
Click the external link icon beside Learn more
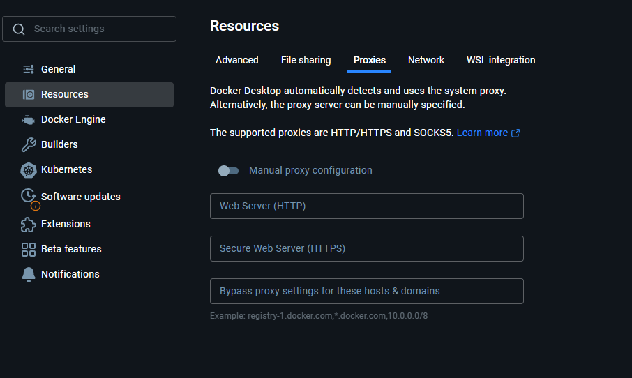(x=515, y=133)
